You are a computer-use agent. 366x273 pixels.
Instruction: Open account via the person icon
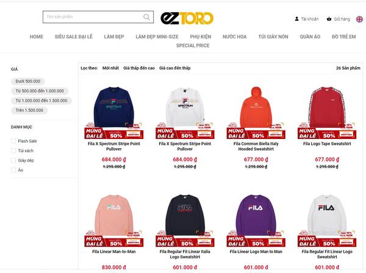click(x=296, y=19)
